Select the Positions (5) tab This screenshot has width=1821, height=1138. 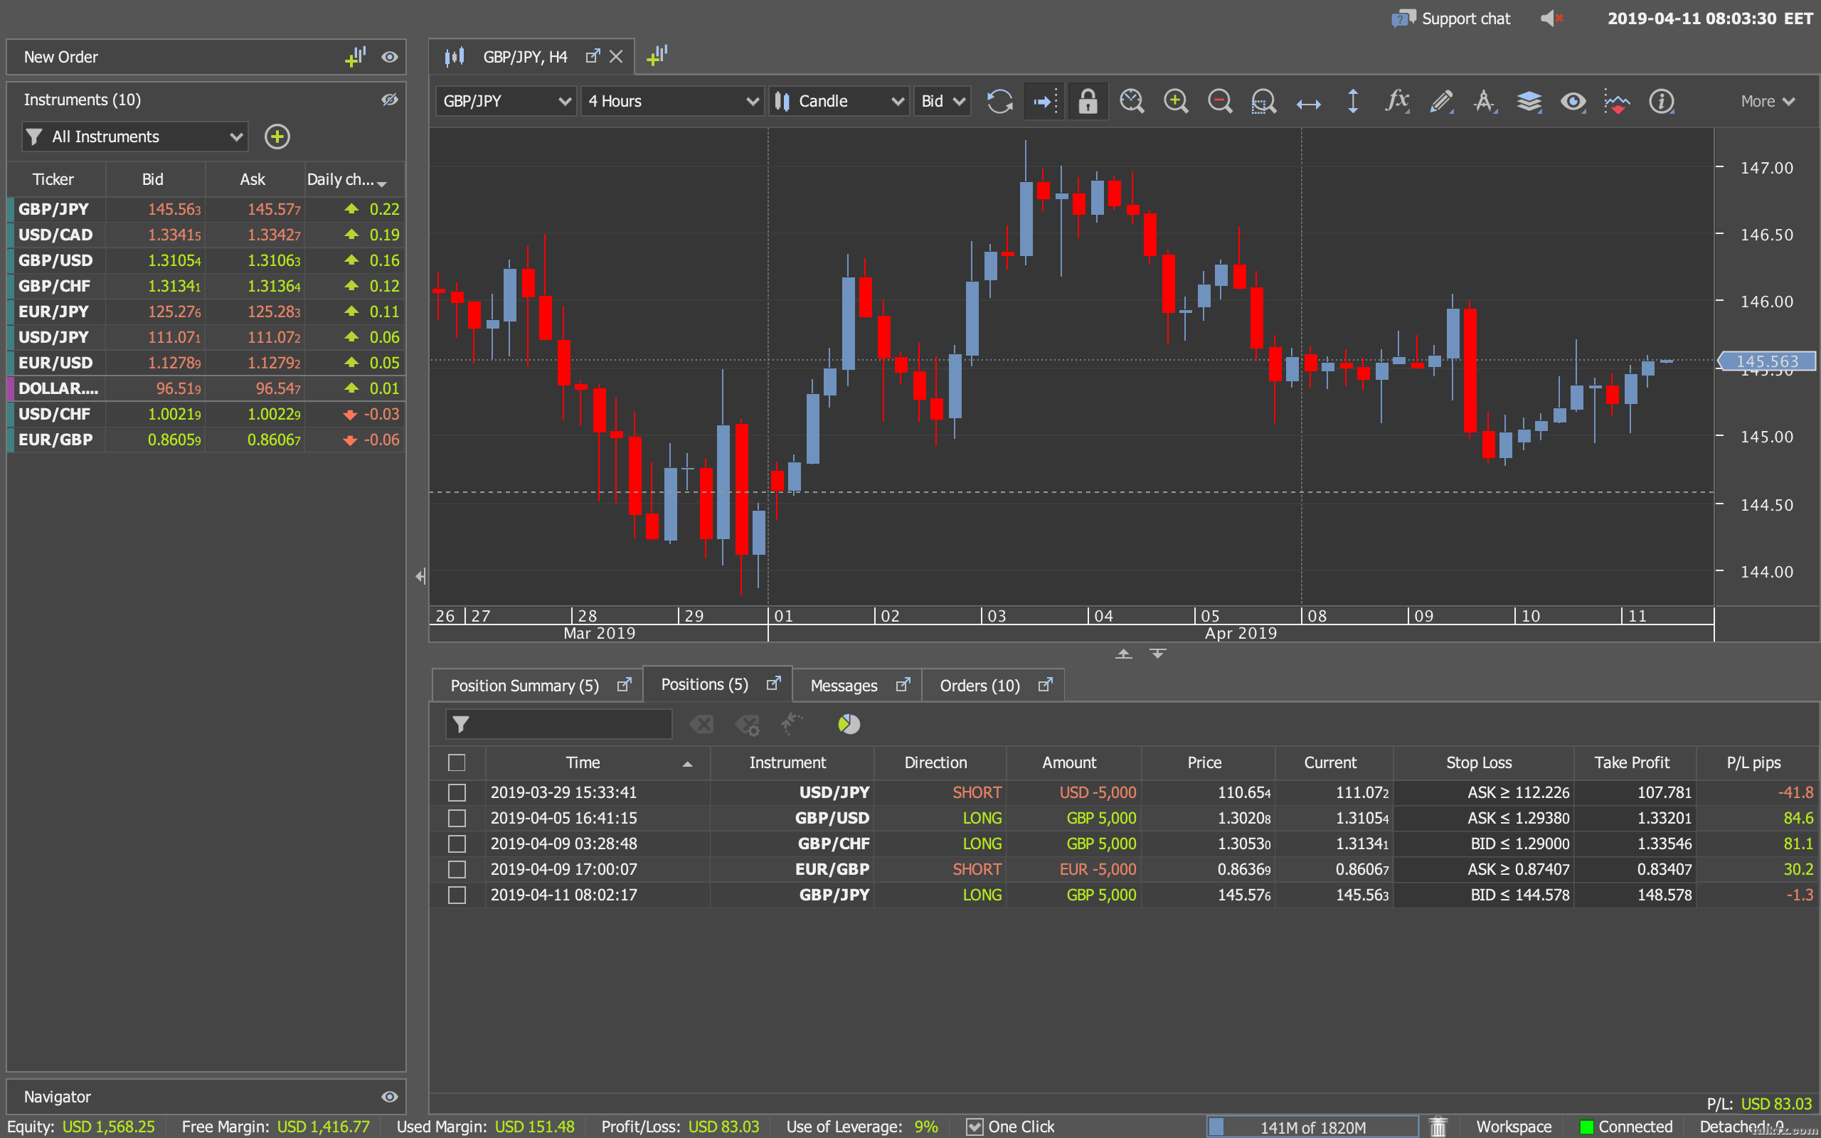(x=718, y=684)
